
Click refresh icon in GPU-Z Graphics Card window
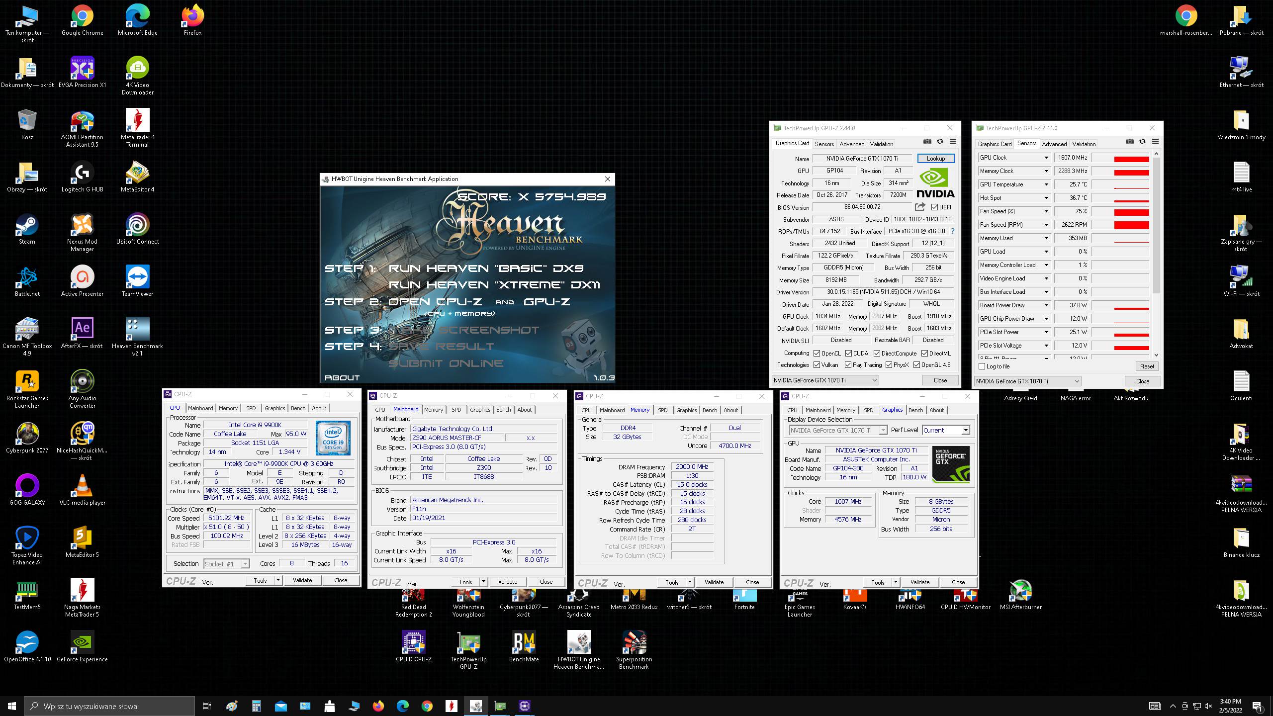[x=940, y=142]
